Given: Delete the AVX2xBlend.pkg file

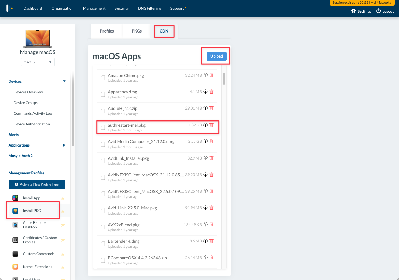Looking at the screenshot, I should tap(211, 224).
